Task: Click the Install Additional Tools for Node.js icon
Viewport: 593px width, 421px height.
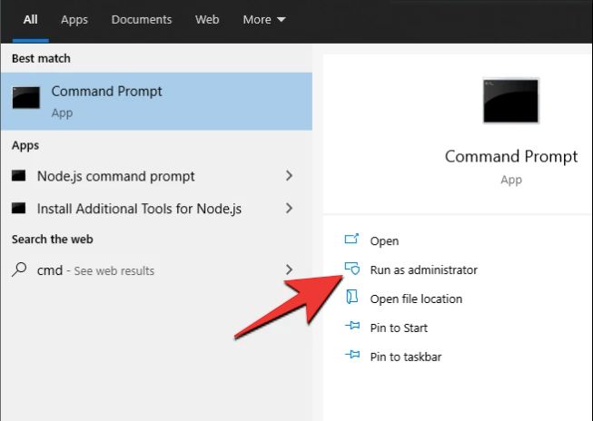Action: 18,209
